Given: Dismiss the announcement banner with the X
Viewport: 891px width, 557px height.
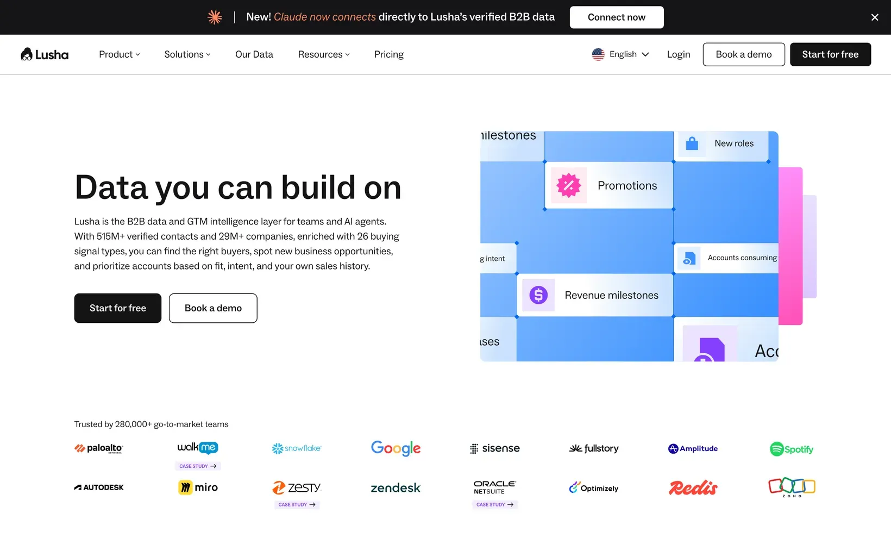Looking at the screenshot, I should click(x=875, y=17).
